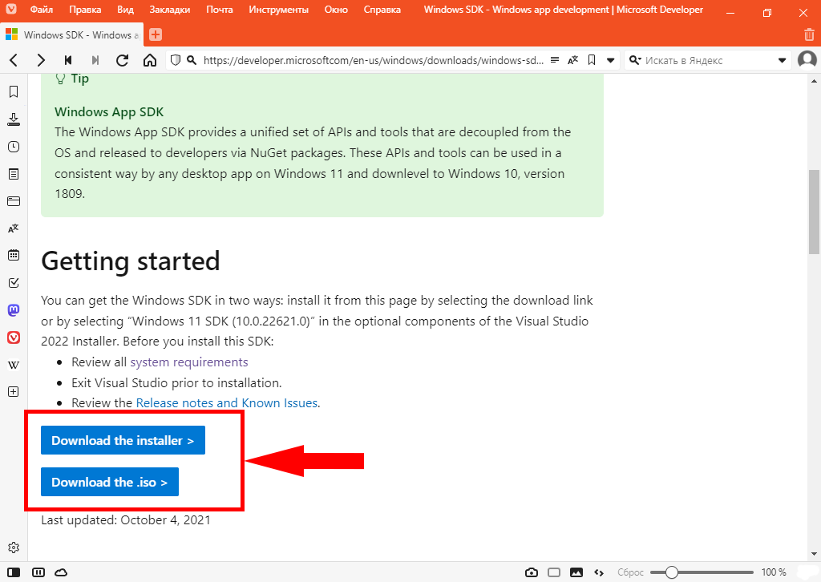Open the Release notes and Known Issues link
The height and width of the screenshot is (582, 821).
pyautogui.click(x=227, y=403)
